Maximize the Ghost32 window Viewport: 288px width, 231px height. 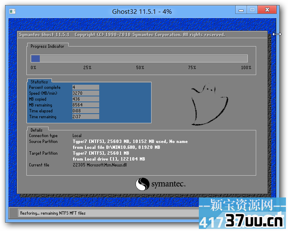click(x=252, y=10)
